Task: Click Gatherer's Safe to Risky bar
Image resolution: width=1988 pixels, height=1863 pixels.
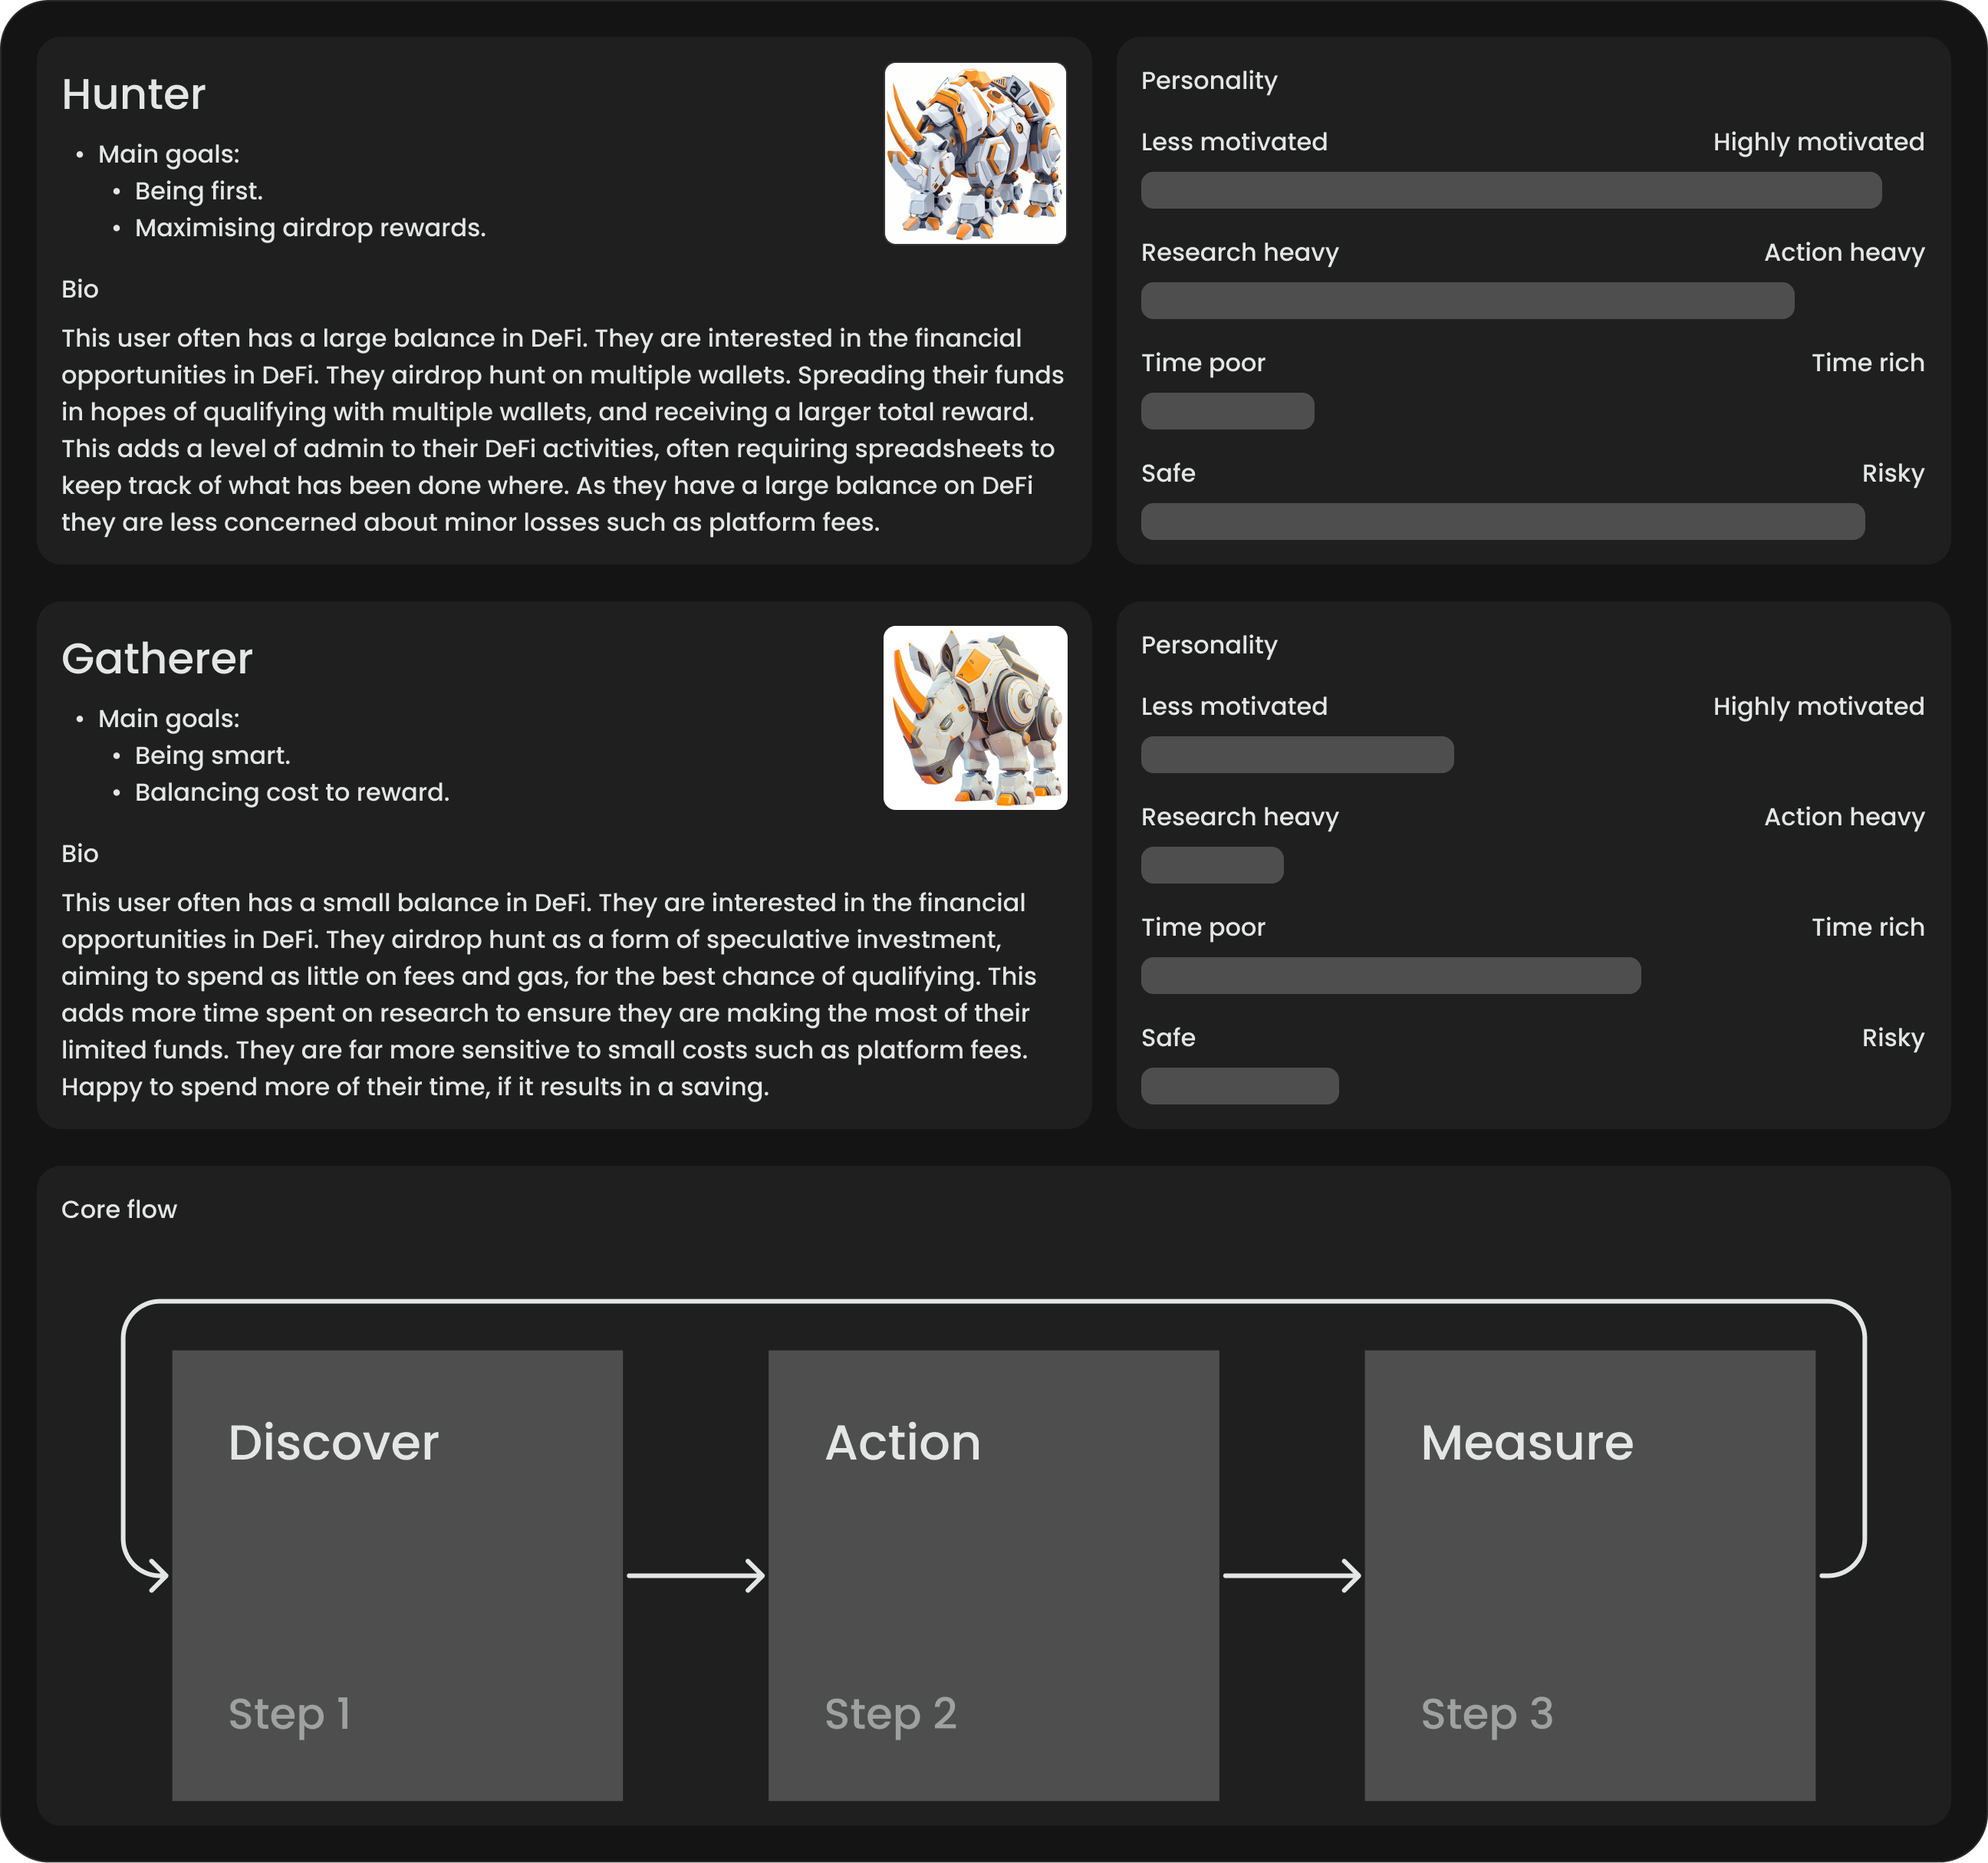Action: tap(1239, 1086)
